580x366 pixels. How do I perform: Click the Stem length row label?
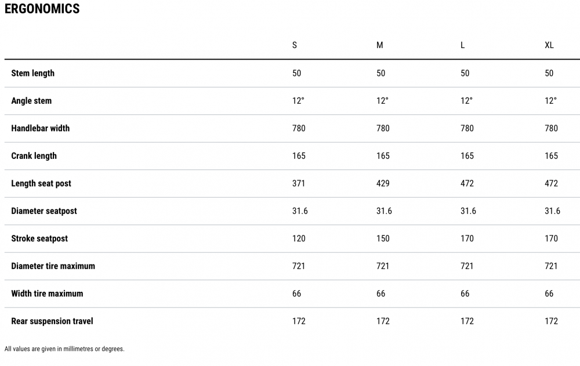(33, 73)
